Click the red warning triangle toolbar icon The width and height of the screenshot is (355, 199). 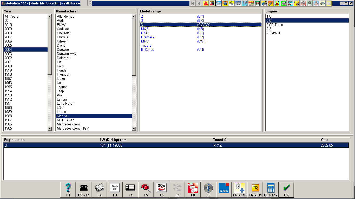206,3
